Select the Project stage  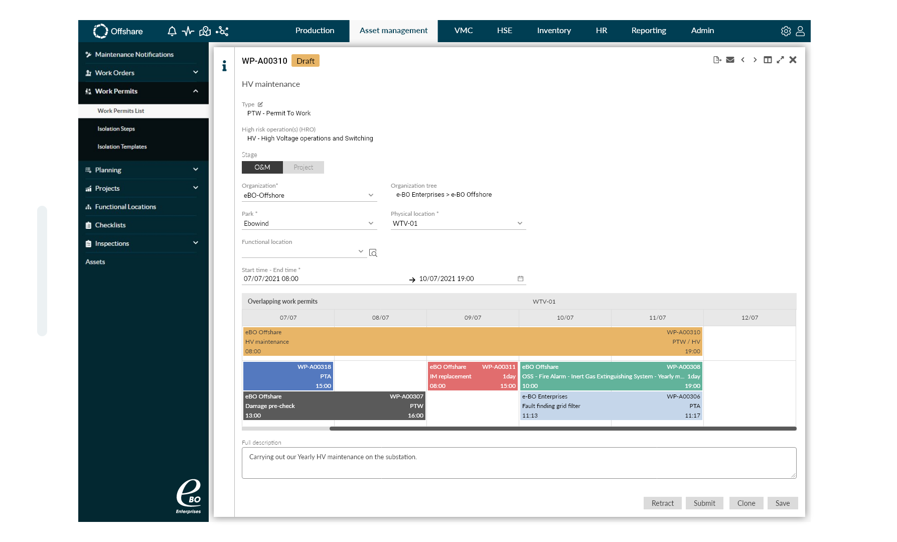pos(304,167)
